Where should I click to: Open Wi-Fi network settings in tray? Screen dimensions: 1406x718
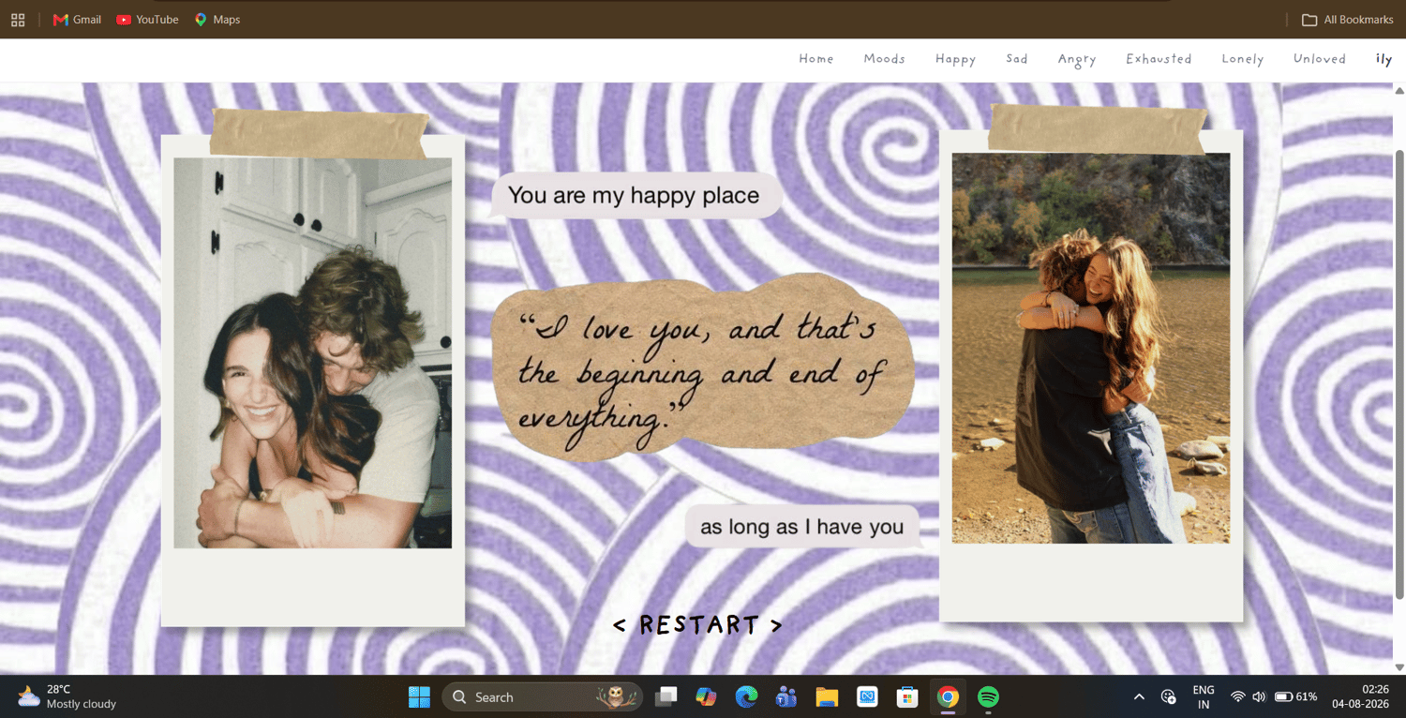click(1238, 696)
